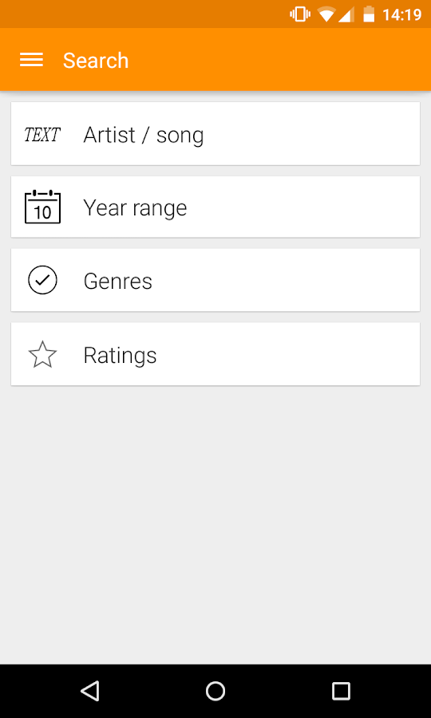Tap the star outline Ratings icon
Screen dimensions: 431x718
pos(42,354)
